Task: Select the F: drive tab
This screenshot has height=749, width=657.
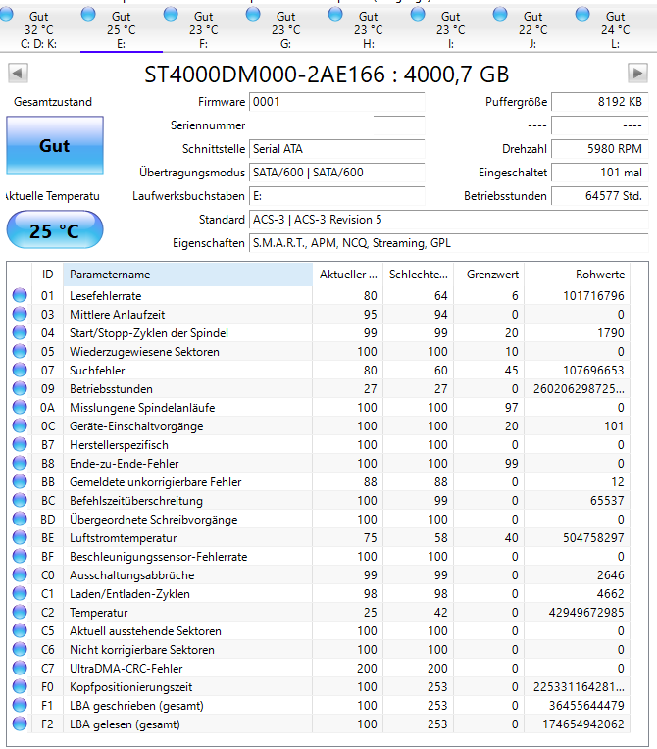Action: click(x=204, y=29)
